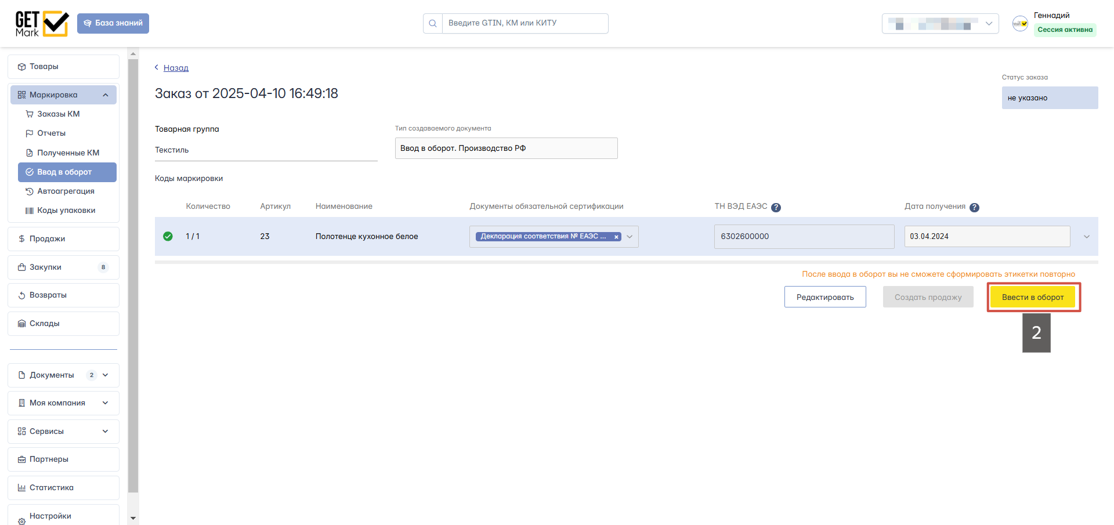Click the document icon beside Полученные КМ

tap(30, 153)
